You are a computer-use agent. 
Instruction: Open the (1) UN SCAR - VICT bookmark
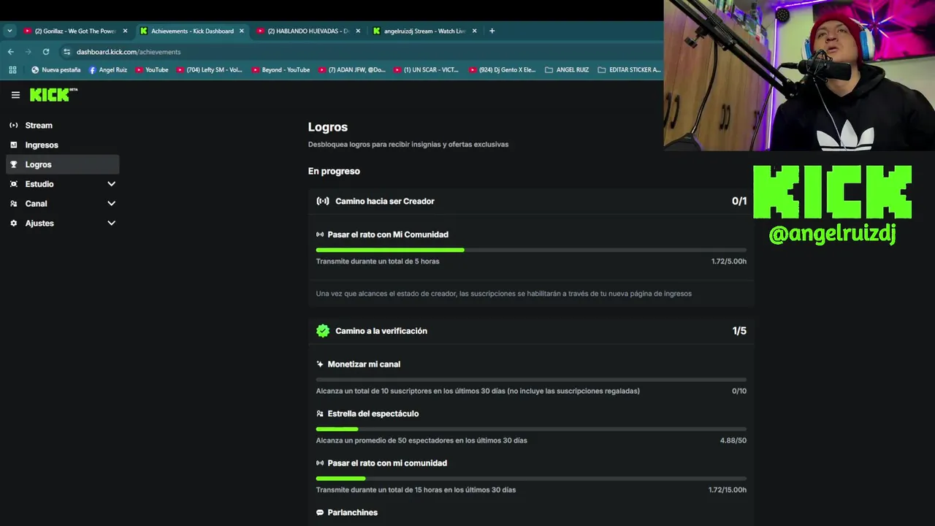427,70
